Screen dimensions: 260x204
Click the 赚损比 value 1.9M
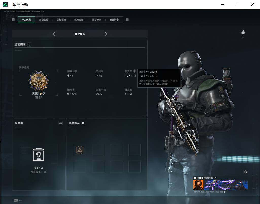[128, 94]
